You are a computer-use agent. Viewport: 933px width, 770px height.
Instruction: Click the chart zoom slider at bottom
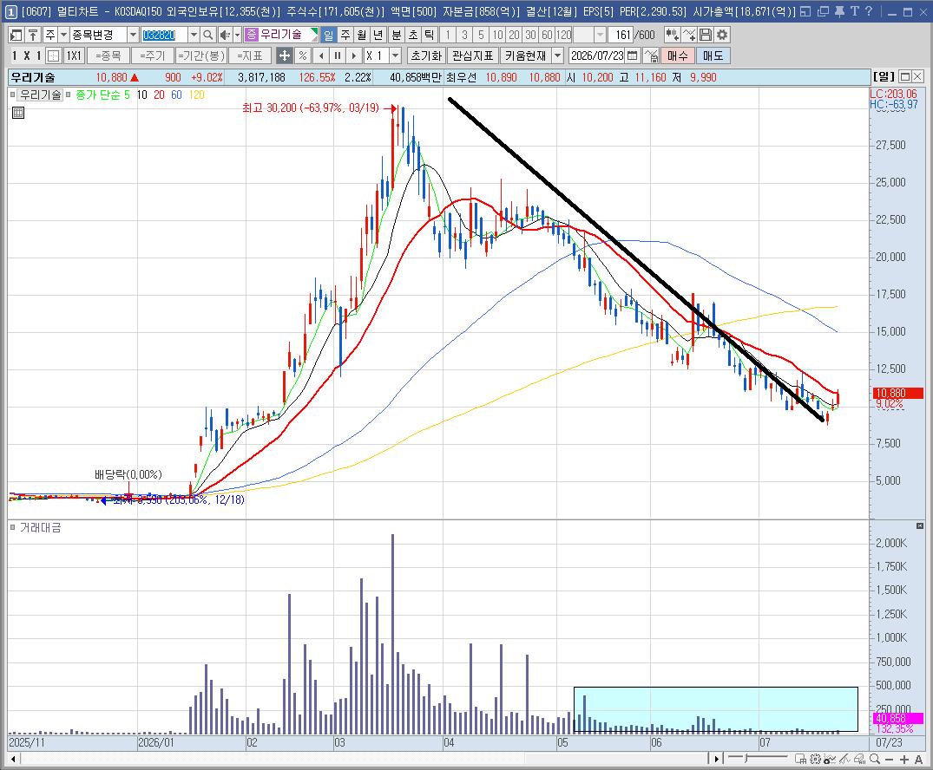point(757,758)
